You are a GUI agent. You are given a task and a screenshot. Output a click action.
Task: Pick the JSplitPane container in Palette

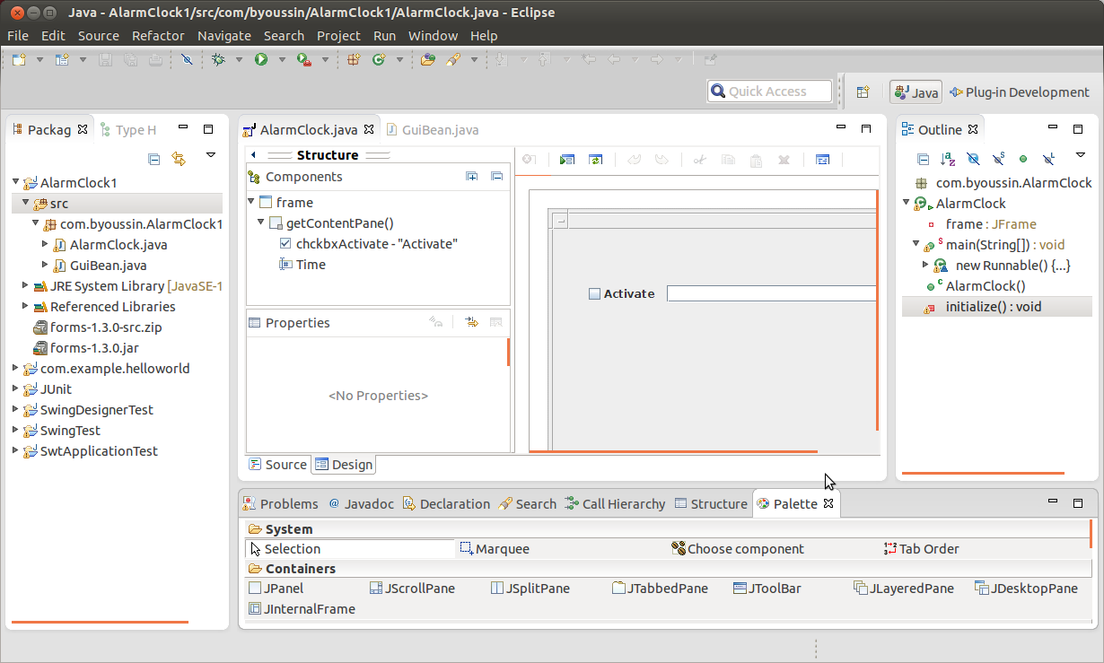(530, 589)
